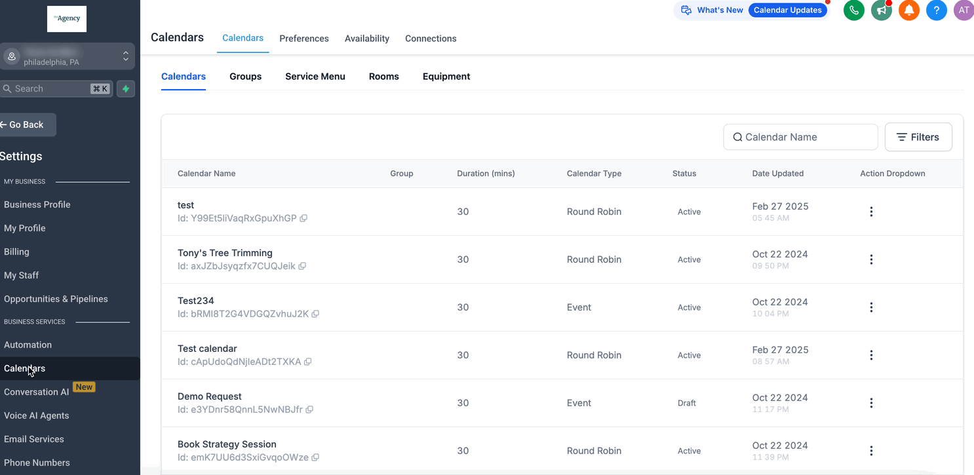
Task: Switch to the Connections tab
Action: [x=431, y=39]
